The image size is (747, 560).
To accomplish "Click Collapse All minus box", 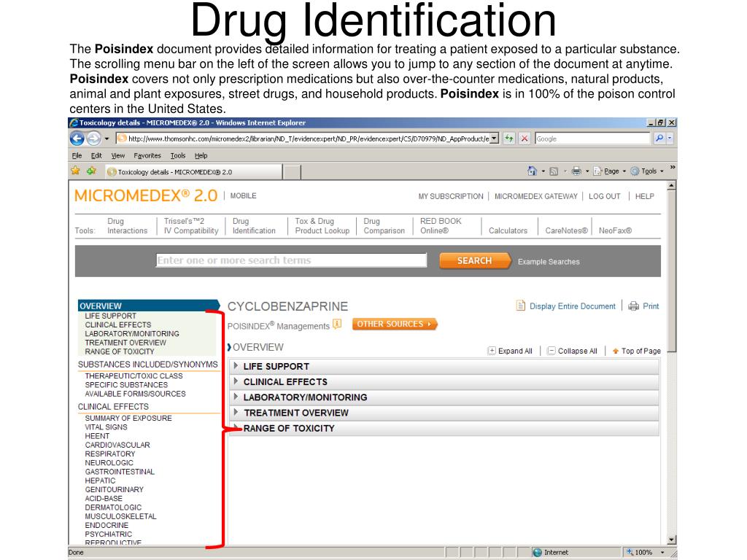I will (x=551, y=351).
